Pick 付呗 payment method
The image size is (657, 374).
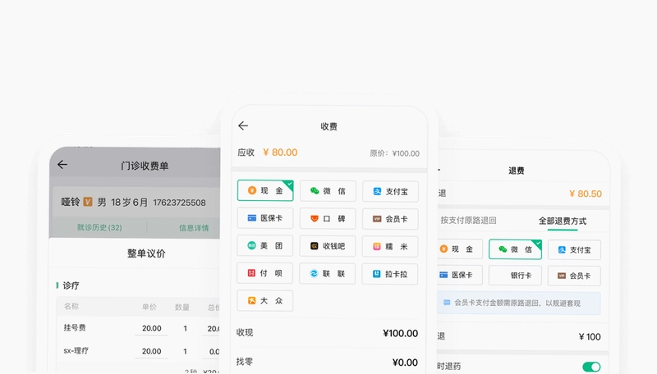(264, 273)
